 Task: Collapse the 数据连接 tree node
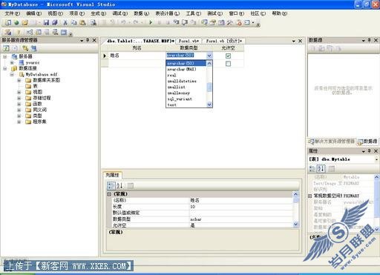(x=4, y=68)
